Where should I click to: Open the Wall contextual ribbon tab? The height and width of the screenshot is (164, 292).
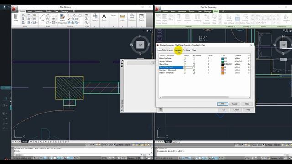pos(216,11)
